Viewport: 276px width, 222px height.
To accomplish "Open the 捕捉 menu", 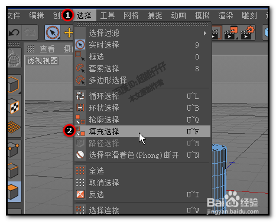I will tap(155, 15).
